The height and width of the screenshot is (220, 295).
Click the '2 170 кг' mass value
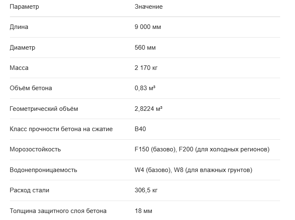146,68
